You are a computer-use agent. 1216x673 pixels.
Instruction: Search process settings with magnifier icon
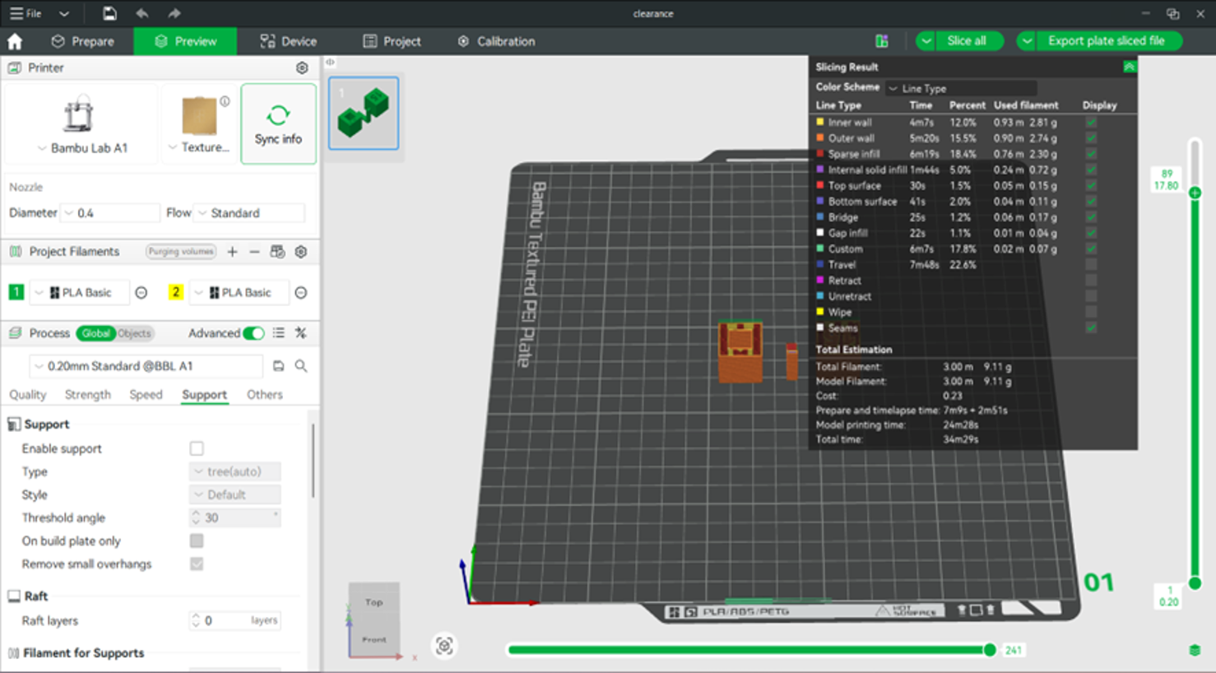click(x=301, y=366)
